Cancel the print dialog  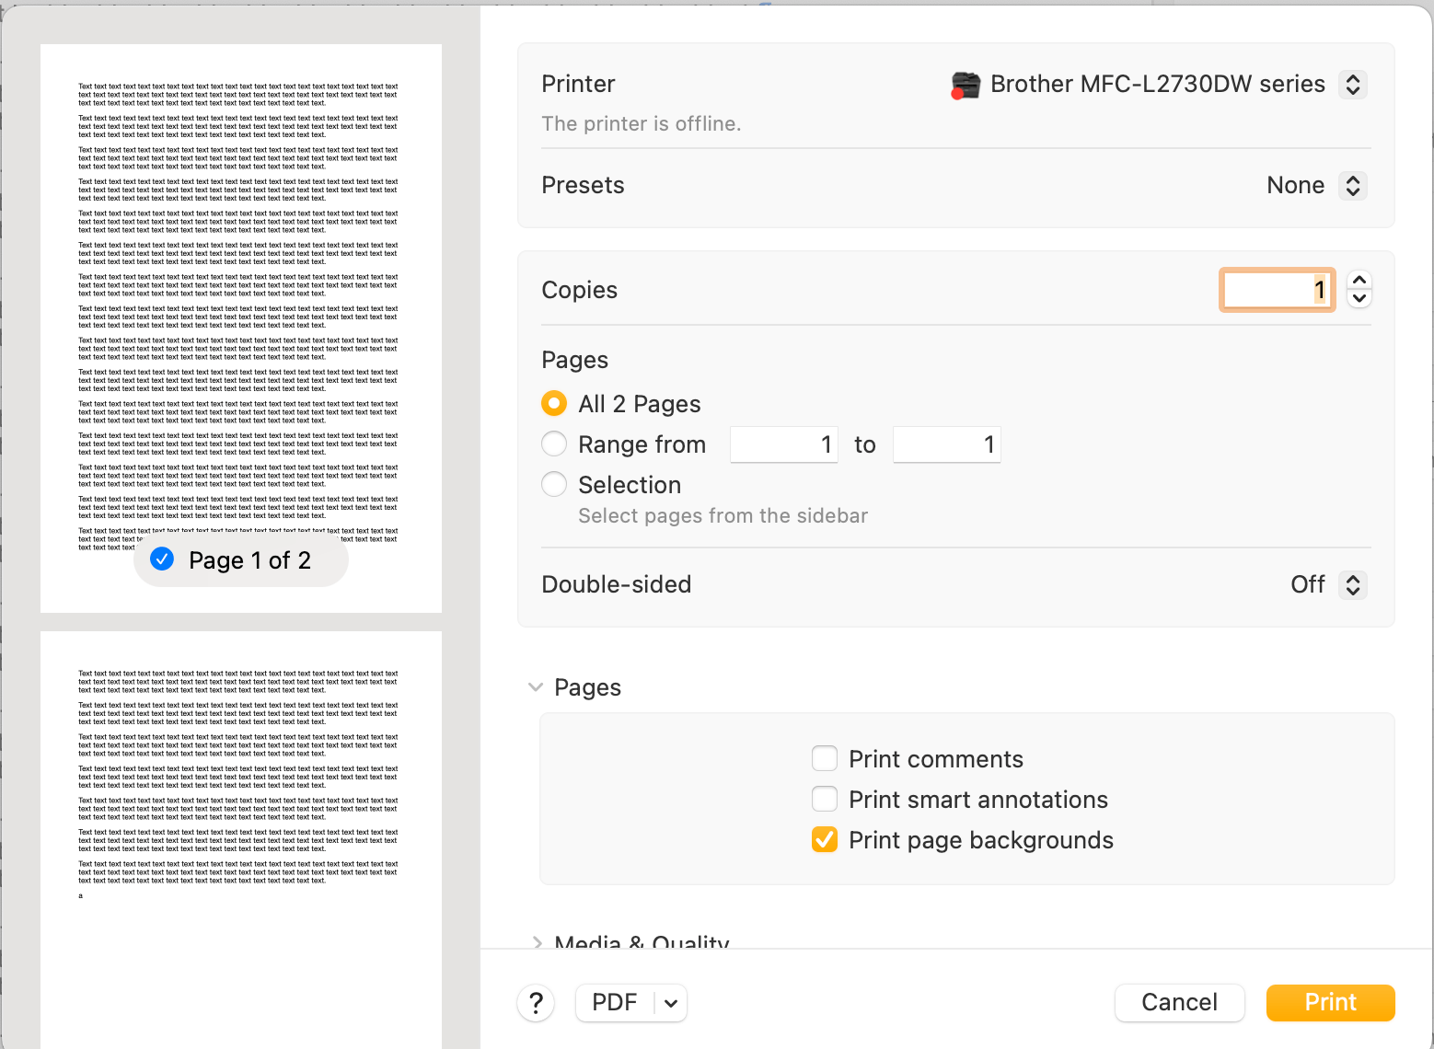pyautogui.click(x=1179, y=1002)
